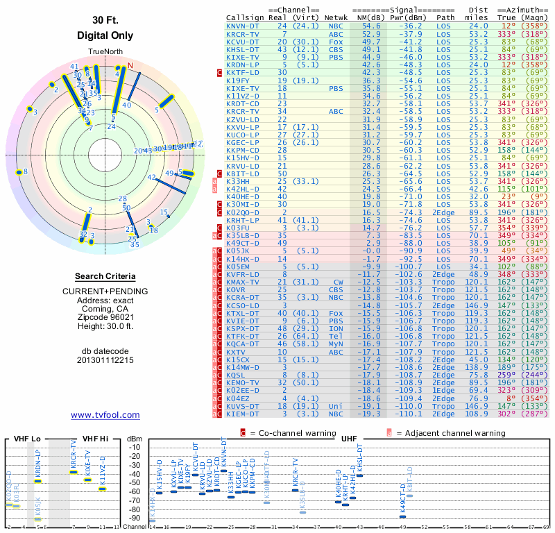Click the Path column header
Image resolution: width=555 pixels, height=533 pixels.
(x=445, y=18)
